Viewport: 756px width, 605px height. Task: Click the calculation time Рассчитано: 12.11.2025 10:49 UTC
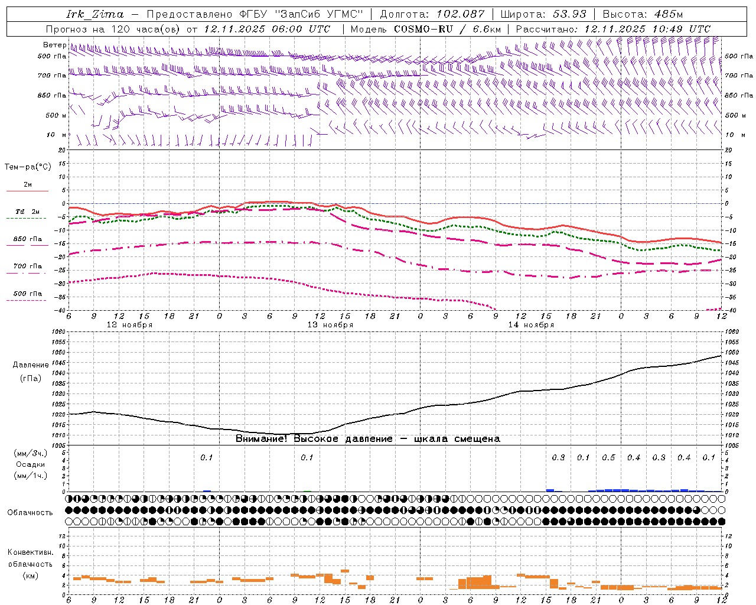coord(613,29)
